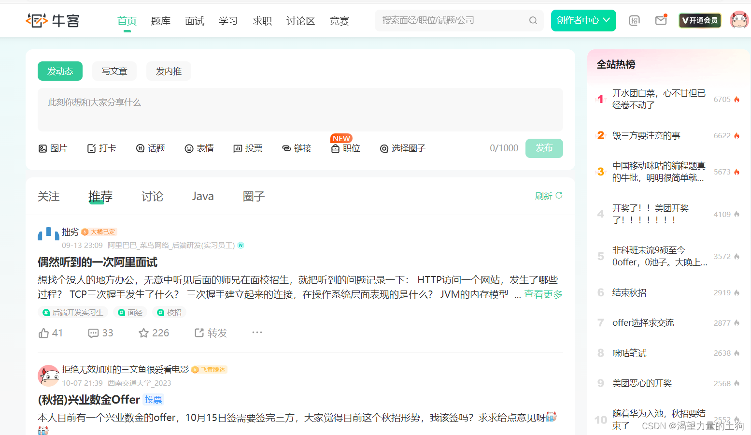The height and width of the screenshot is (435, 751).
Task: Expand the 创作者中心 dropdown menu
Action: point(583,20)
